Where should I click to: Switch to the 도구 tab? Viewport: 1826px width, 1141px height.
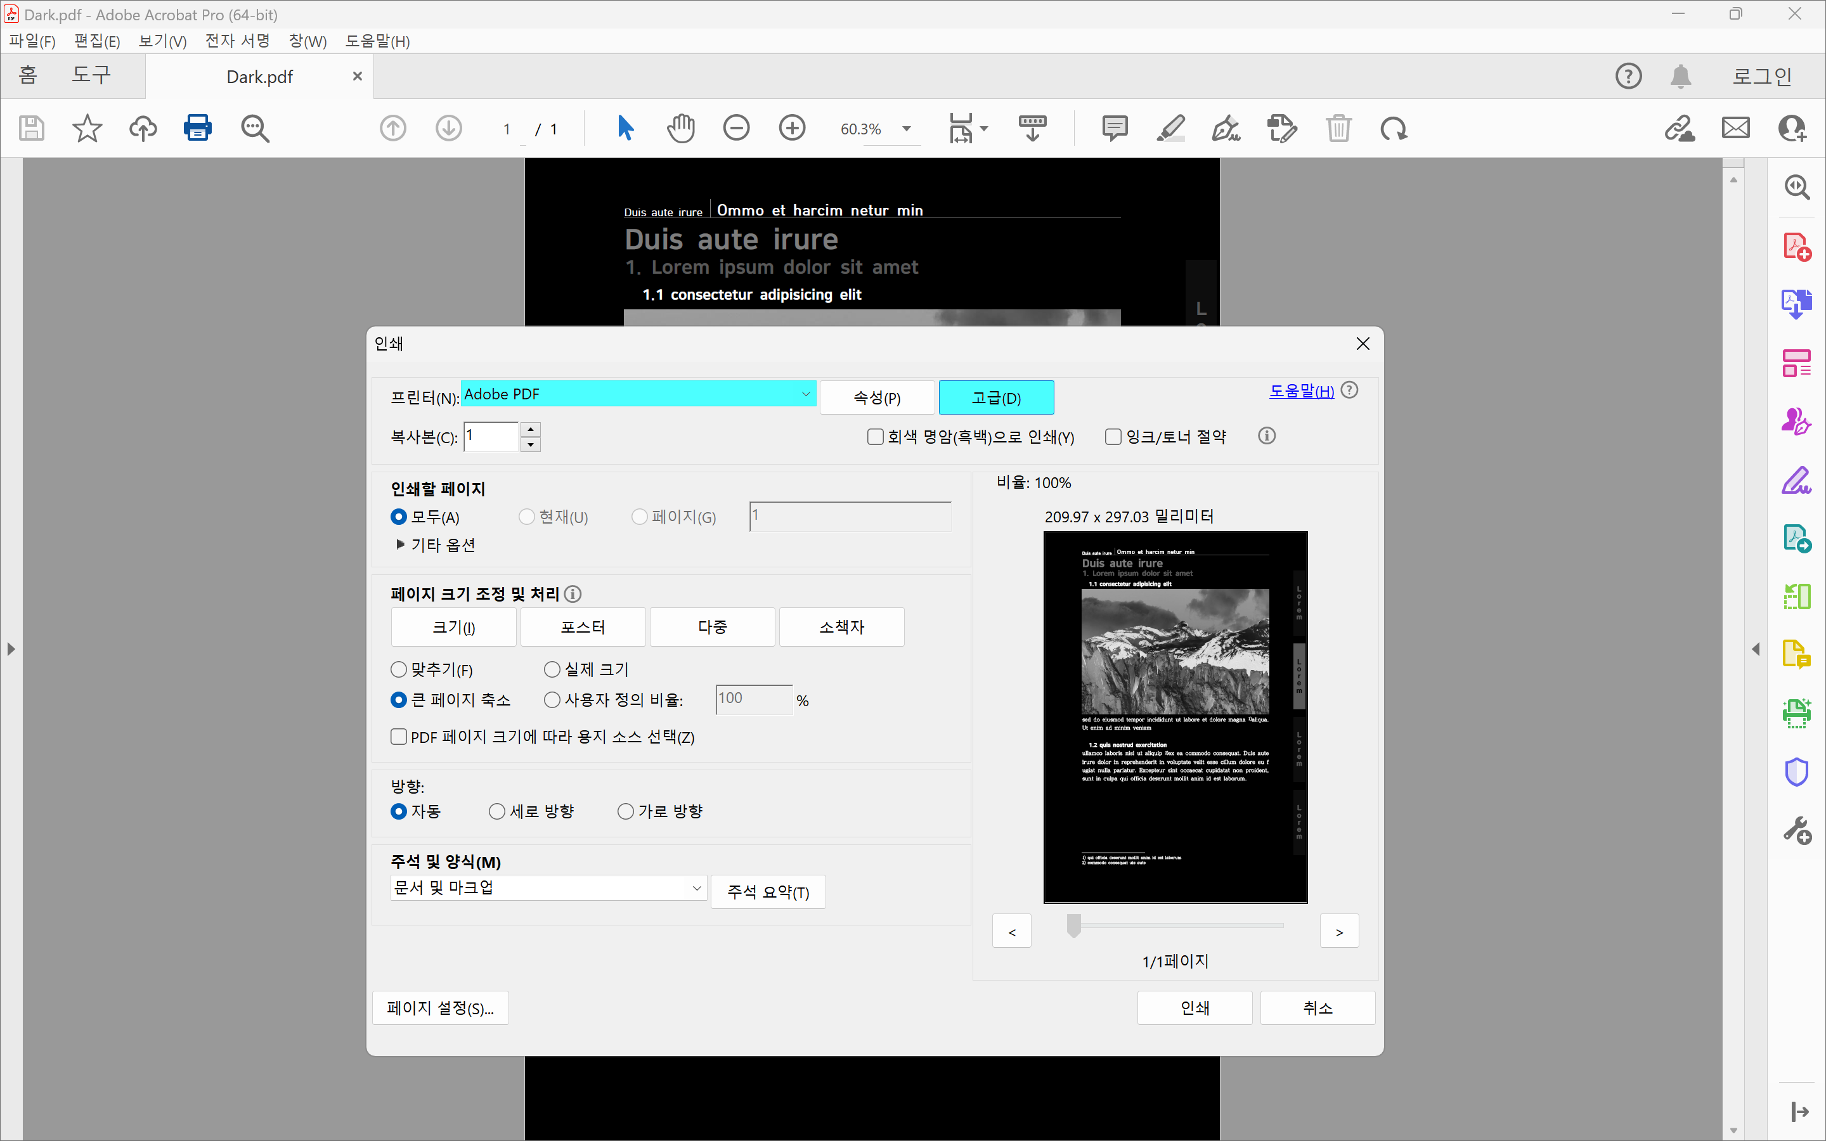point(91,75)
